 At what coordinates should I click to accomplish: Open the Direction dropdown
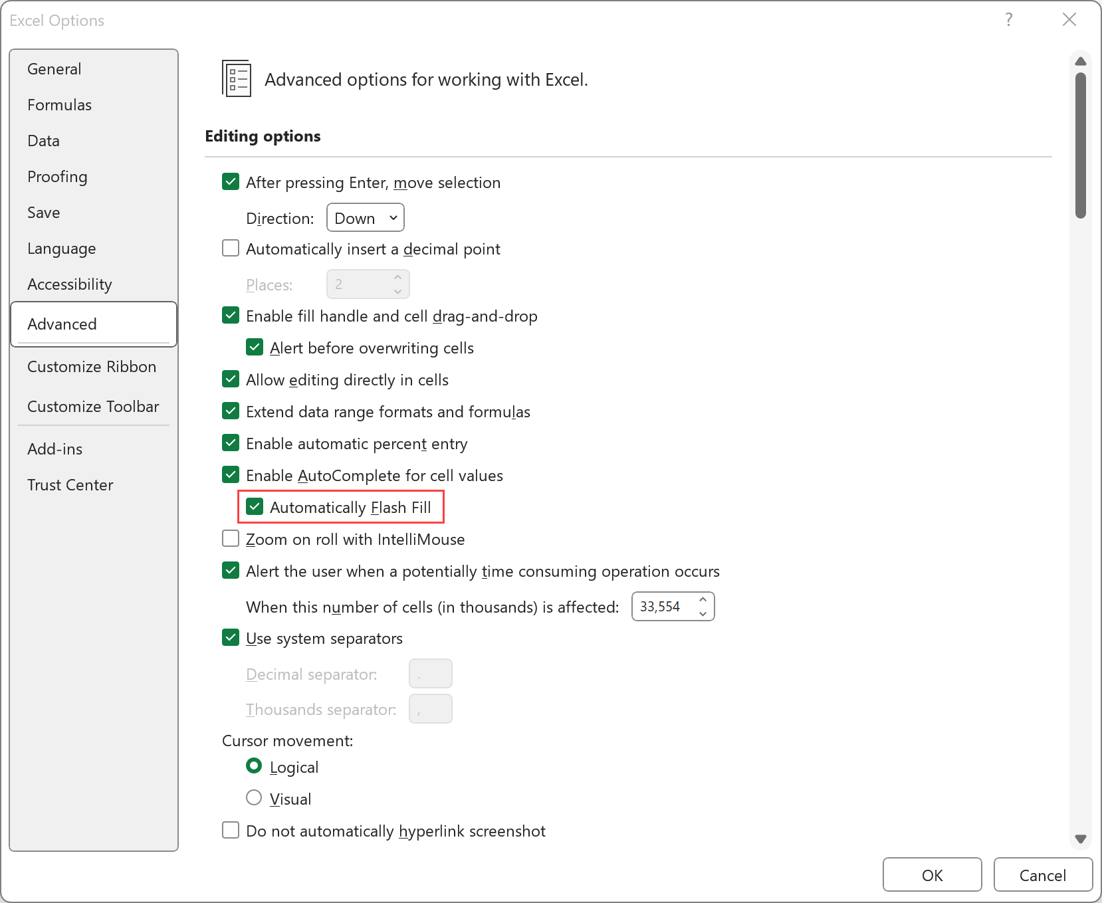[x=366, y=218]
